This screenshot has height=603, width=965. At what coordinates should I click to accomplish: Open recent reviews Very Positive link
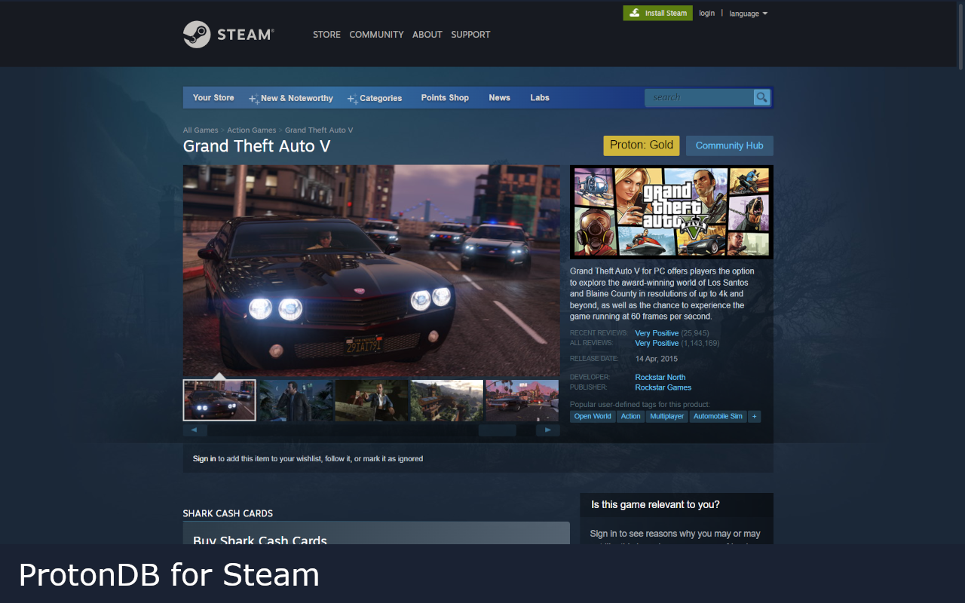[x=657, y=333]
